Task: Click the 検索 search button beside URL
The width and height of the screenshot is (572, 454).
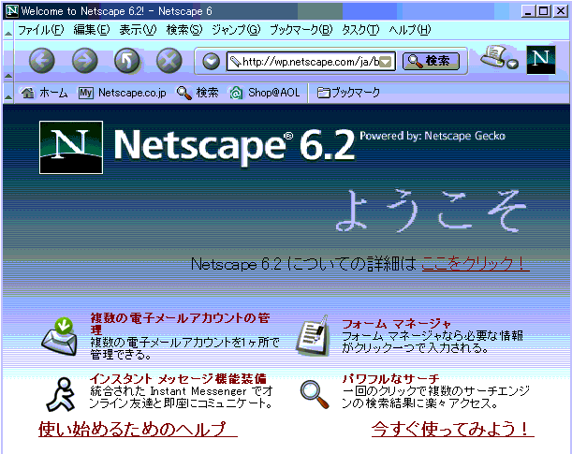Action: [x=431, y=61]
